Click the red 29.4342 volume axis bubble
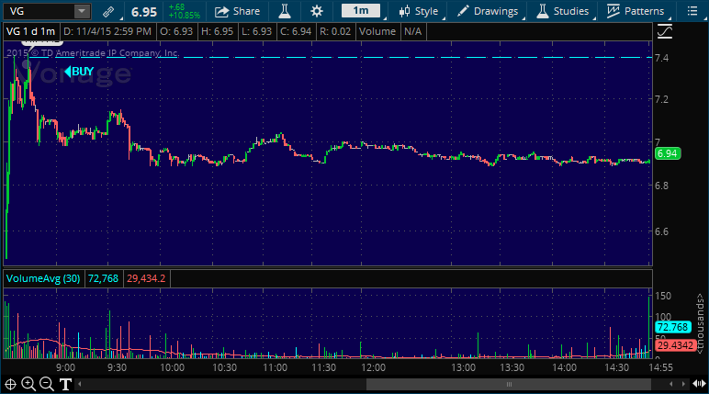 pyautogui.click(x=675, y=345)
